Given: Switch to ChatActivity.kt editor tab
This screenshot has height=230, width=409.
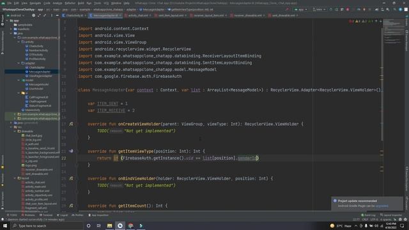Looking at the screenshot, I should [74, 15].
